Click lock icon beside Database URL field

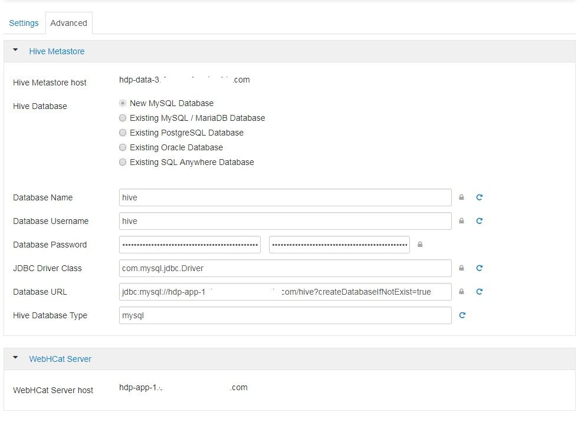pos(461,292)
